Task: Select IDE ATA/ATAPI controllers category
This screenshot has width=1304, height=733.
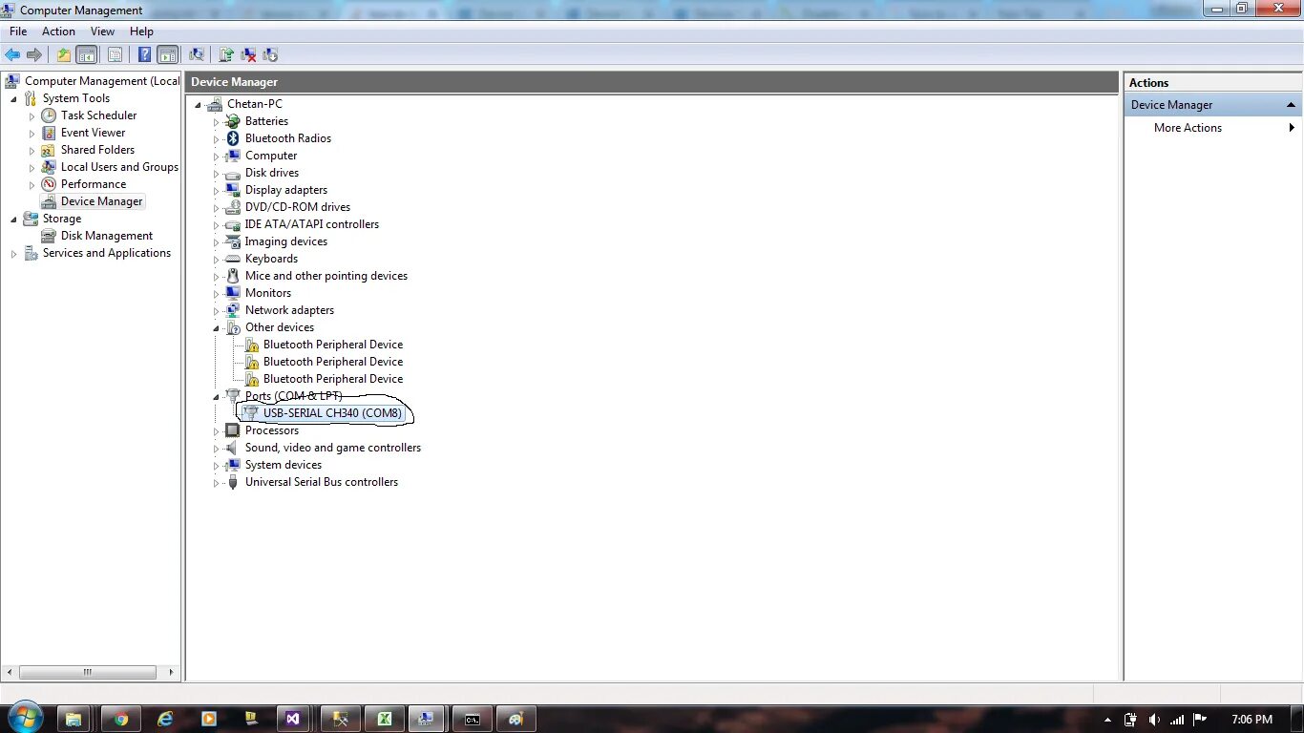Action: click(x=311, y=224)
